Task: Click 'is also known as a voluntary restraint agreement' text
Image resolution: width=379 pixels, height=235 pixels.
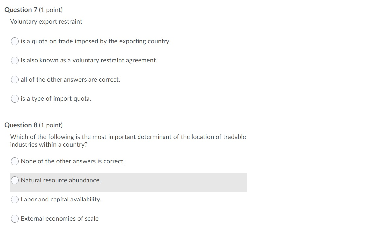Action: point(89,60)
